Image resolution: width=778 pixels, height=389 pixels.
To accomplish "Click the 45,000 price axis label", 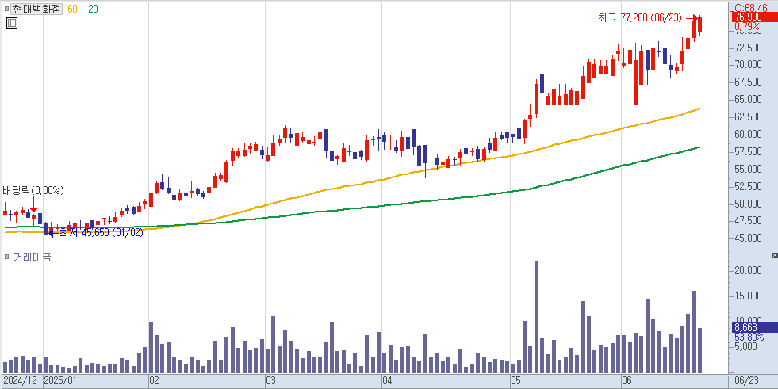I will coord(748,238).
